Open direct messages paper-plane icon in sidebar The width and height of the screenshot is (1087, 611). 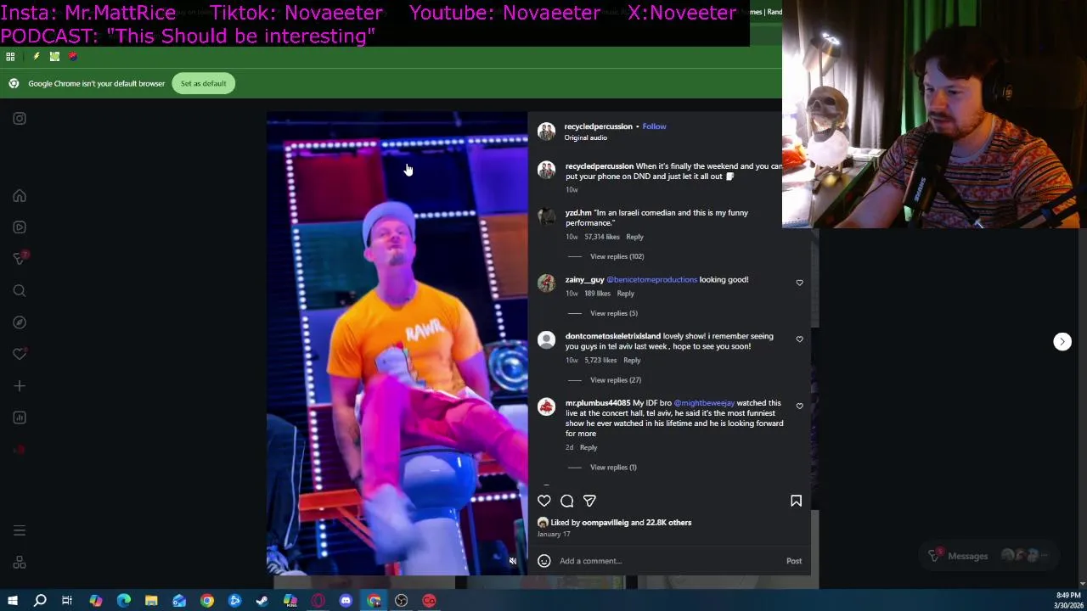coord(20,258)
